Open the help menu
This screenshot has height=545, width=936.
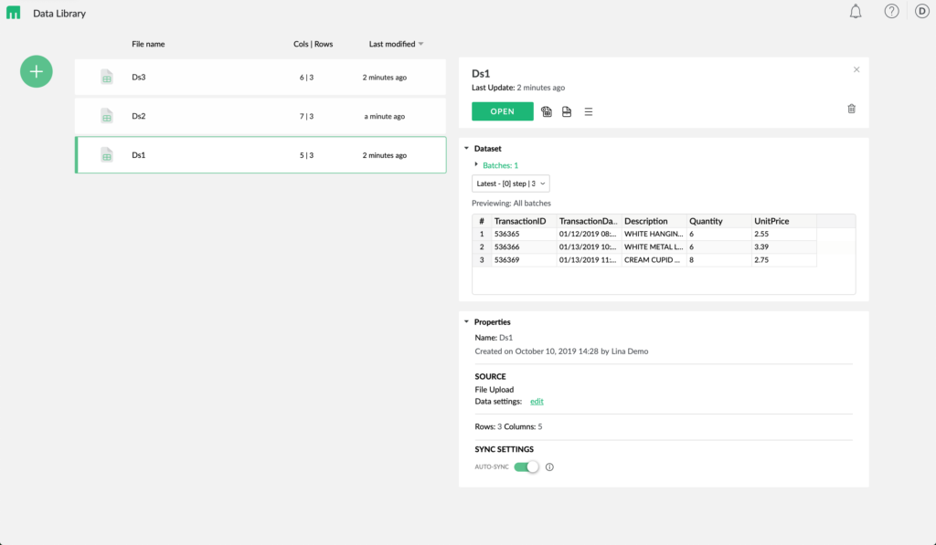(891, 11)
